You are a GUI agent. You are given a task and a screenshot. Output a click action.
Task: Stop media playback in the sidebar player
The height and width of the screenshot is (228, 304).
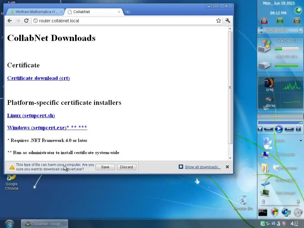pyautogui.click(x=260, y=129)
